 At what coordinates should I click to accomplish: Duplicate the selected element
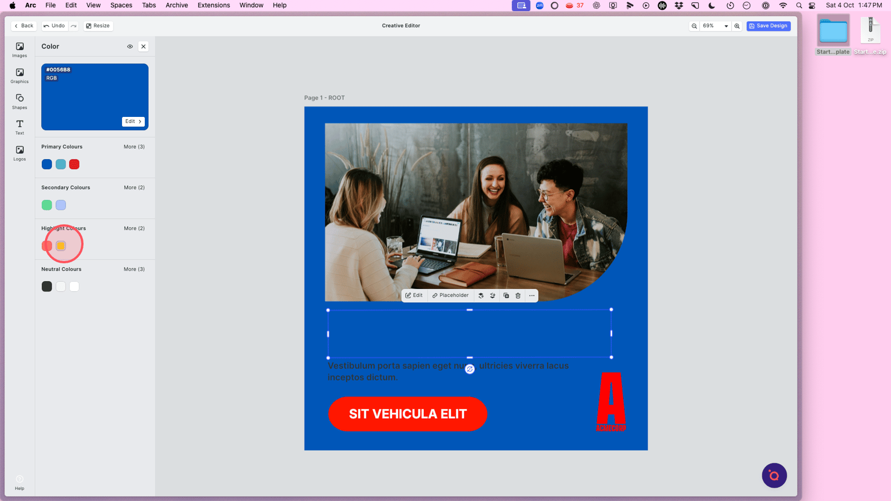tap(506, 296)
